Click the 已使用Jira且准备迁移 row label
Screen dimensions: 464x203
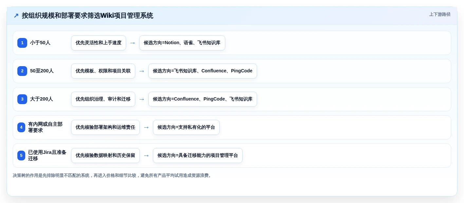47,156
